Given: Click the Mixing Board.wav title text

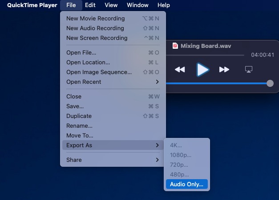Looking at the screenshot, I should [206, 46].
